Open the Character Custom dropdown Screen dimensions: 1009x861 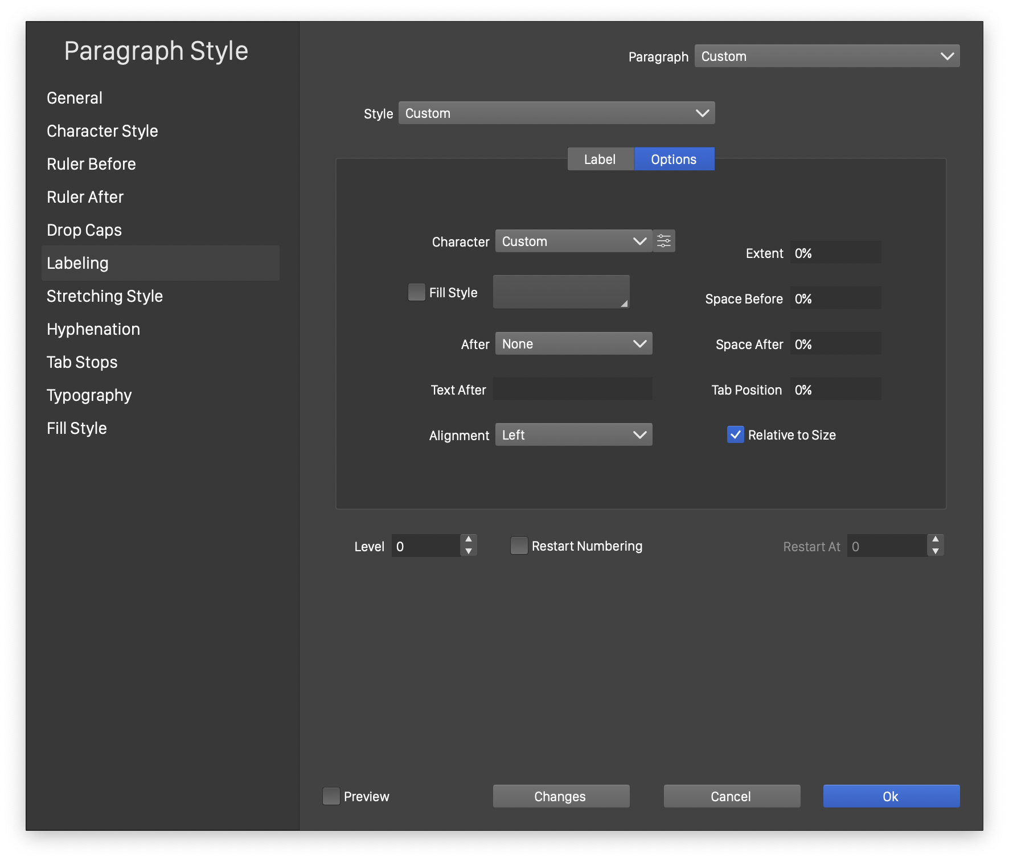pyautogui.click(x=573, y=241)
